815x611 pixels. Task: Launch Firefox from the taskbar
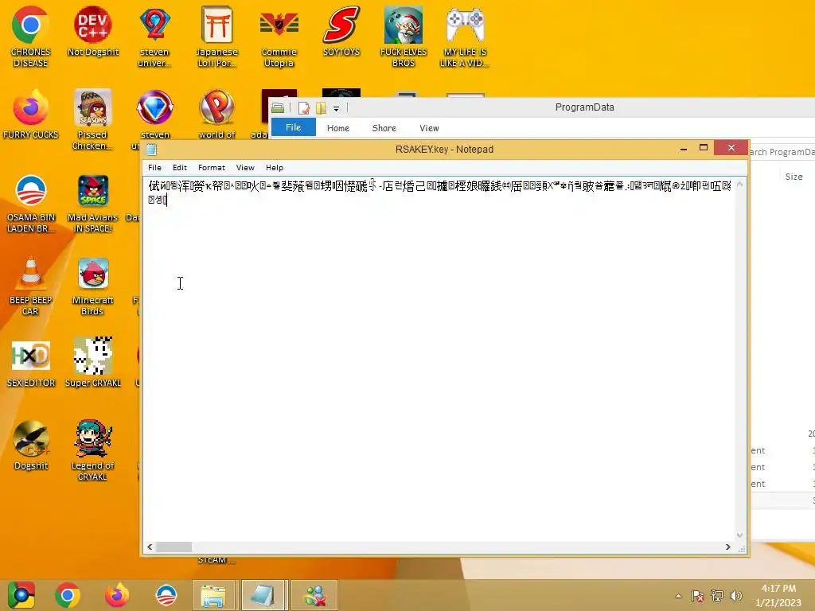pyautogui.click(x=117, y=595)
